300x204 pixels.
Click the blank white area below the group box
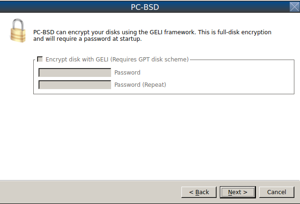(x=150, y=137)
